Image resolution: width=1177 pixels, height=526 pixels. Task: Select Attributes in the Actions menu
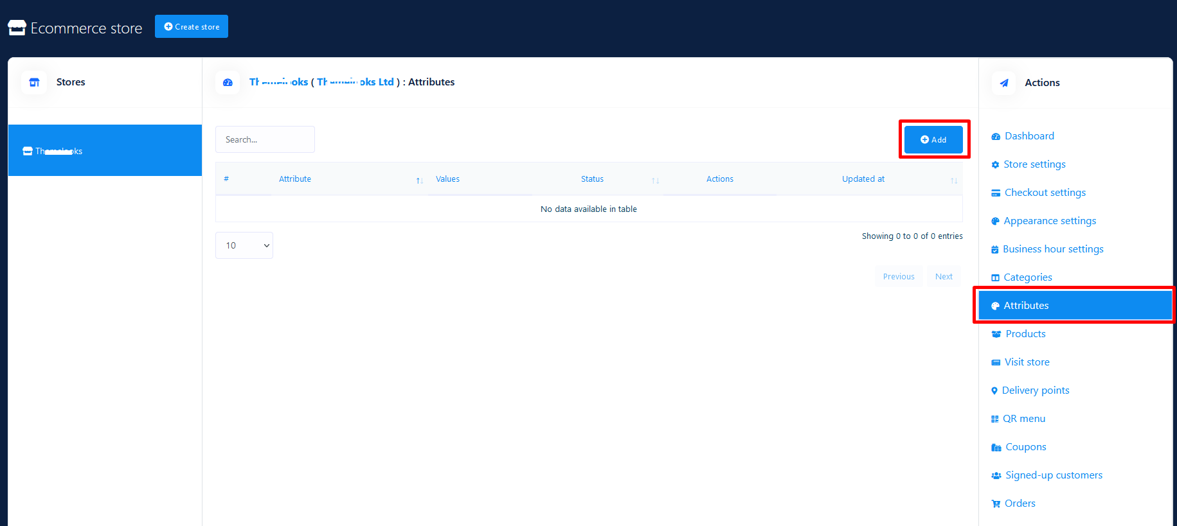[1026, 306]
